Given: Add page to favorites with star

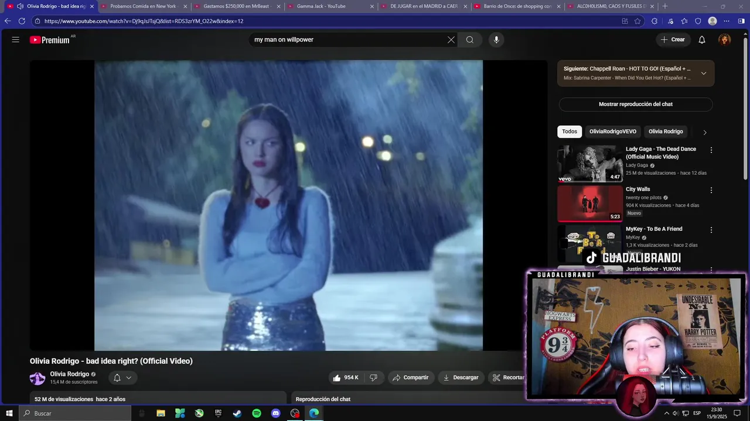Looking at the screenshot, I should [637, 21].
